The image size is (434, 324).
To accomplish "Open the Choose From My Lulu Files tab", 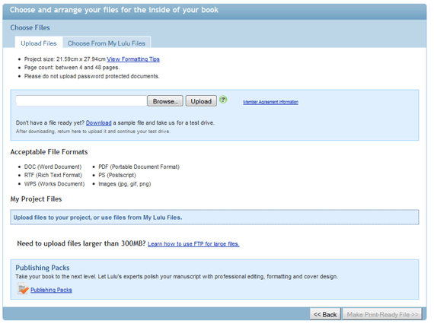I will (107, 43).
